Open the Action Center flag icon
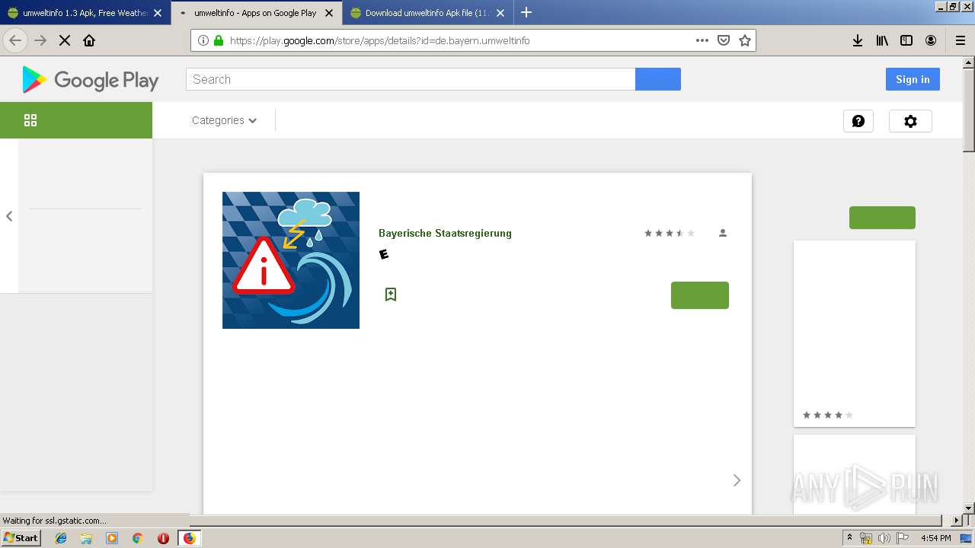 pos(902,538)
